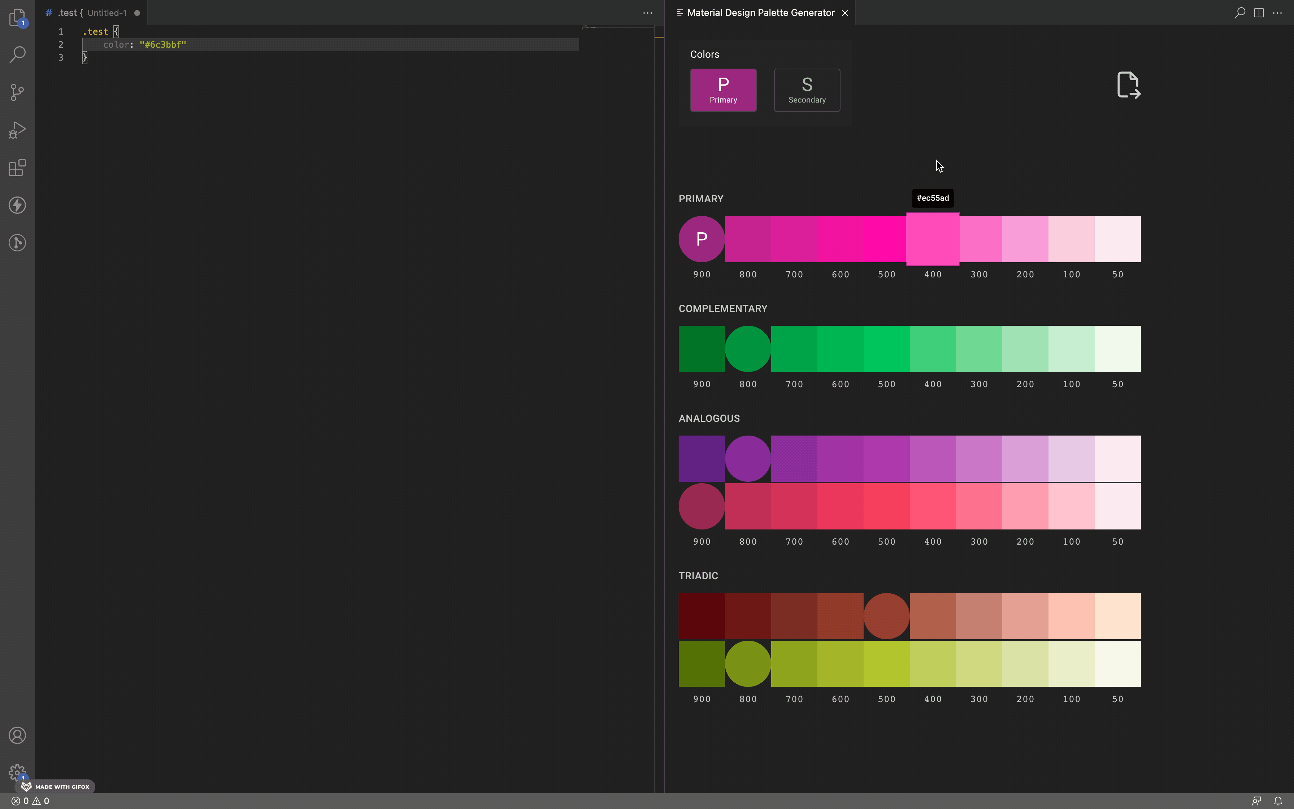
Task: Click the primary 400 pink swatch
Action: coord(933,239)
